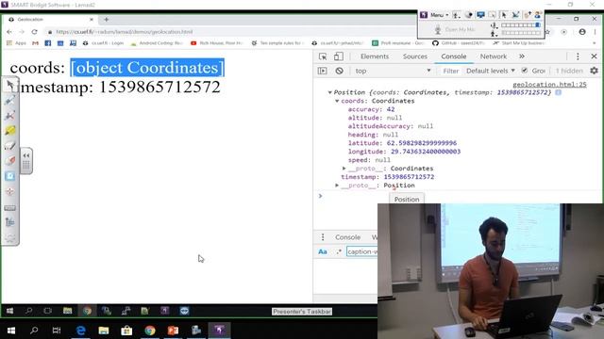Click the browser address bar URL
Image resolution: width=604 pixels, height=339 pixels.
coord(124,32)
